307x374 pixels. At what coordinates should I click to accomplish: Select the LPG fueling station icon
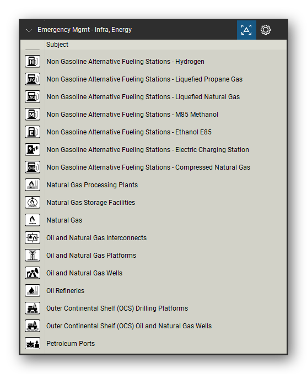[33, 79]
